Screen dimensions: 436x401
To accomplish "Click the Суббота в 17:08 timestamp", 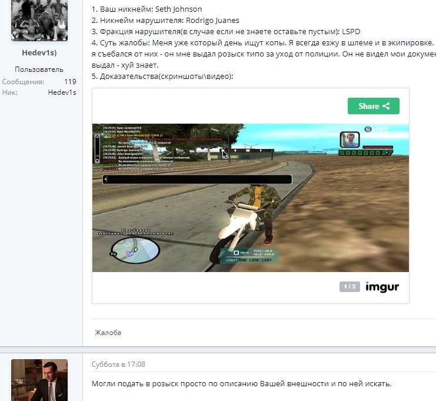I will point(118,364).
